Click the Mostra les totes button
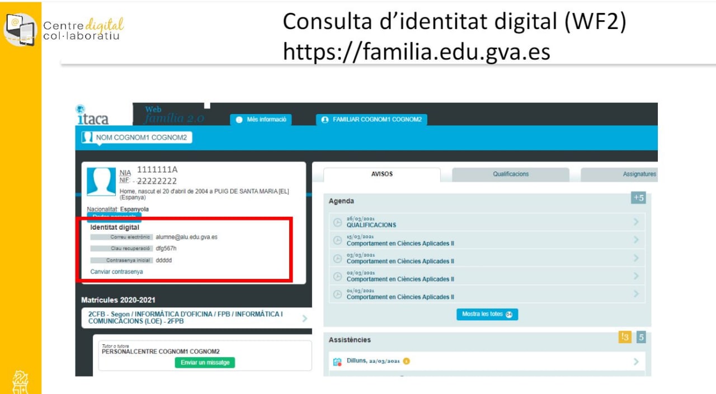Screen dimensions: 716x394 coord(487,314)
